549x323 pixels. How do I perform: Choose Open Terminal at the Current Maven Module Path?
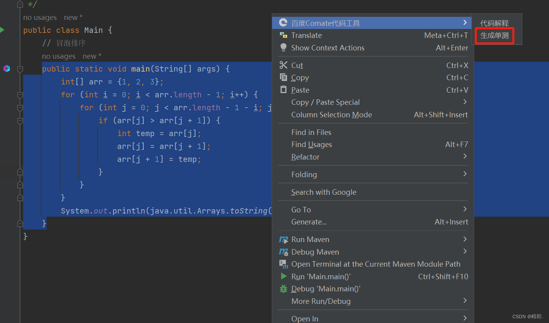(x=373, y=264)
